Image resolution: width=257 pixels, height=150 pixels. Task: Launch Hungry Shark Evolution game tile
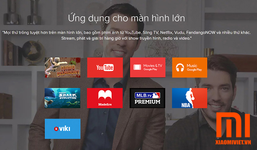(x=62, y=98)
